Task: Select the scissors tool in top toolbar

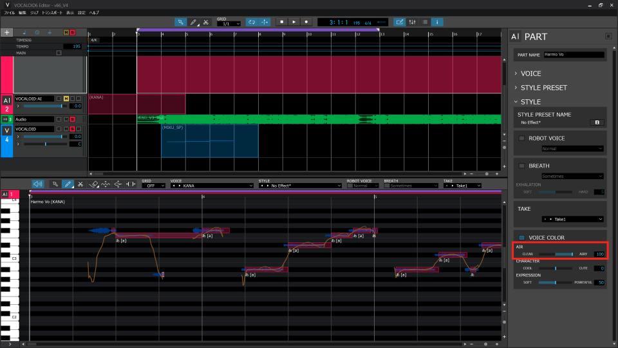Action: coord(206,22)
